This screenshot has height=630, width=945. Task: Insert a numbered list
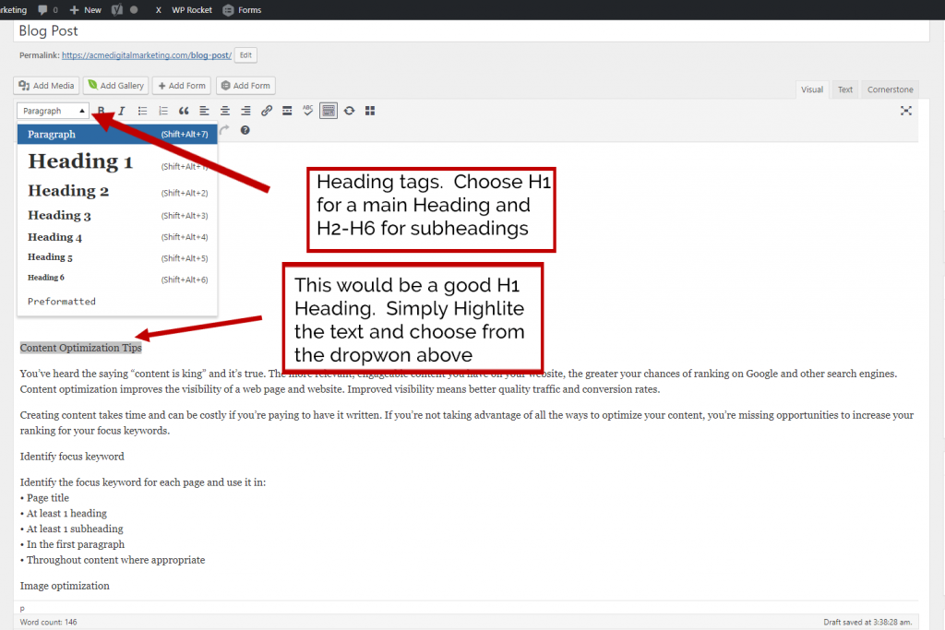coord(163,111)
